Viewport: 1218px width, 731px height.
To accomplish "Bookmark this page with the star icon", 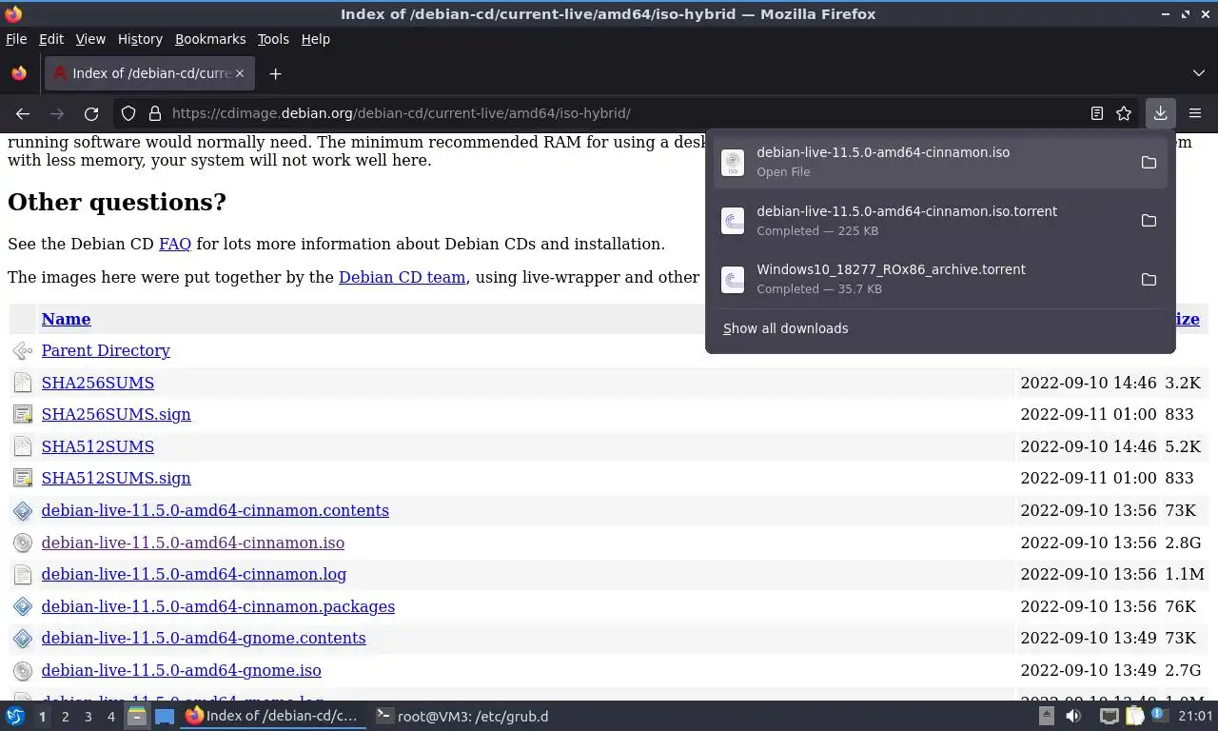I will pos(1124,113).
